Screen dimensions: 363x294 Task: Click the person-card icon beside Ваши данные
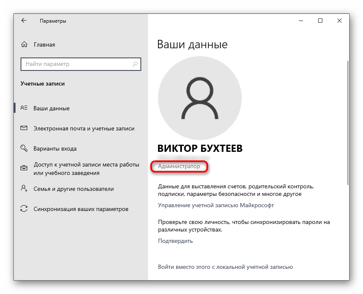pyautogui.click(x=24, y=108)
